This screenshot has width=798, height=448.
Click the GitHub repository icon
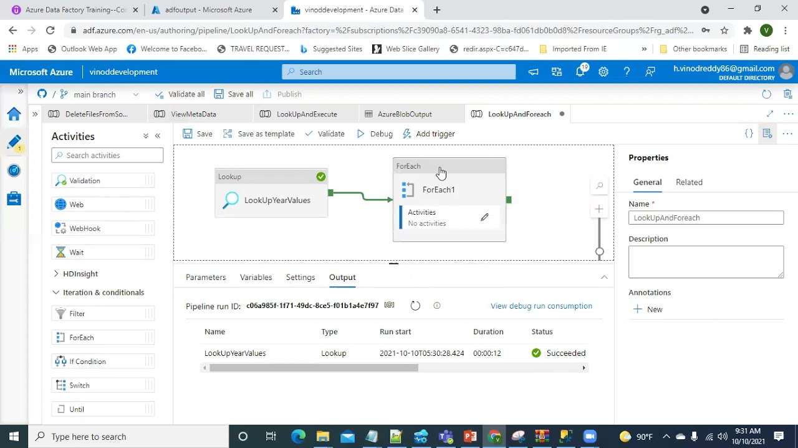42,94
